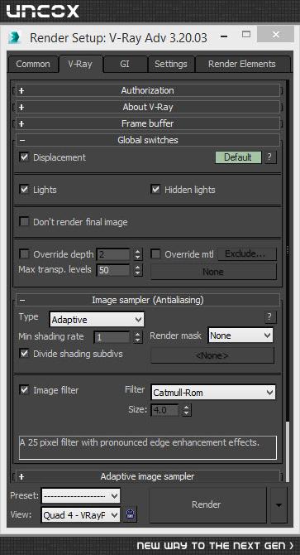Image resolution: width=300 pixels, height=555 pixels.
Task: Expand the Authorization rollout plus icon
Action: pyautogui.click(x=21, y=90)
